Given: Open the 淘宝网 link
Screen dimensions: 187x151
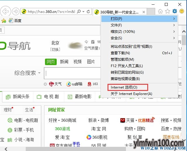Looking at the screenshot, I should 99,129.
